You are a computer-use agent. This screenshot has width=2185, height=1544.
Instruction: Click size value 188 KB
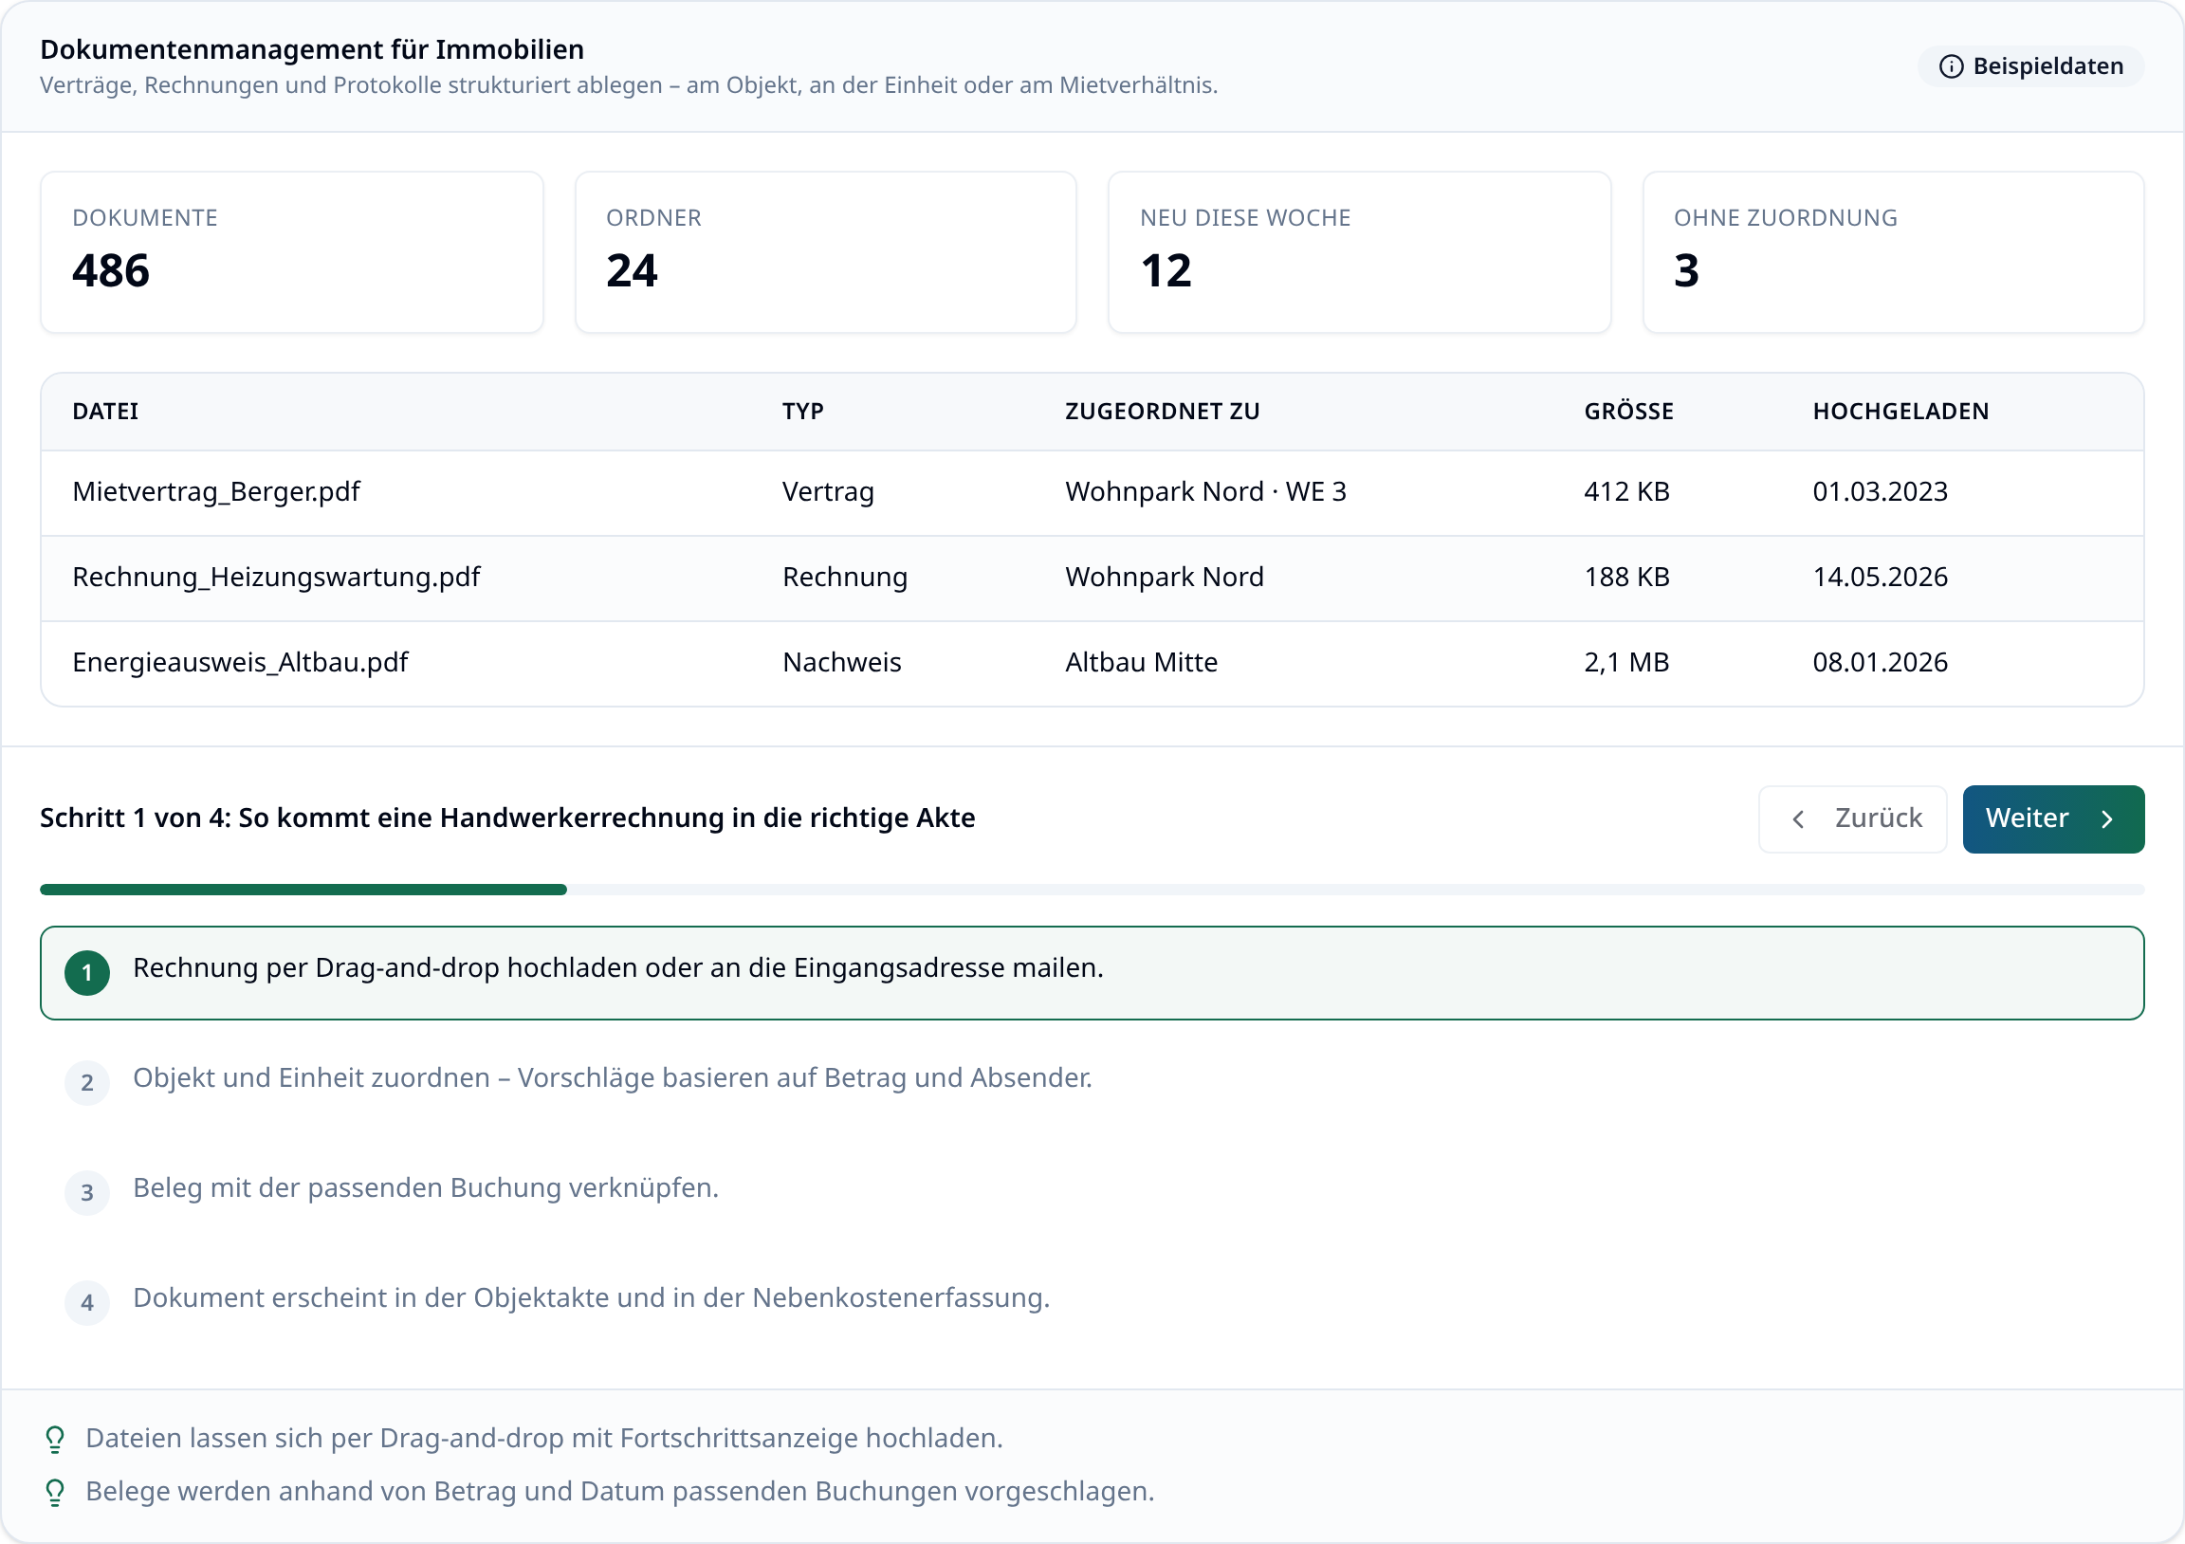tap(1626, 578)
